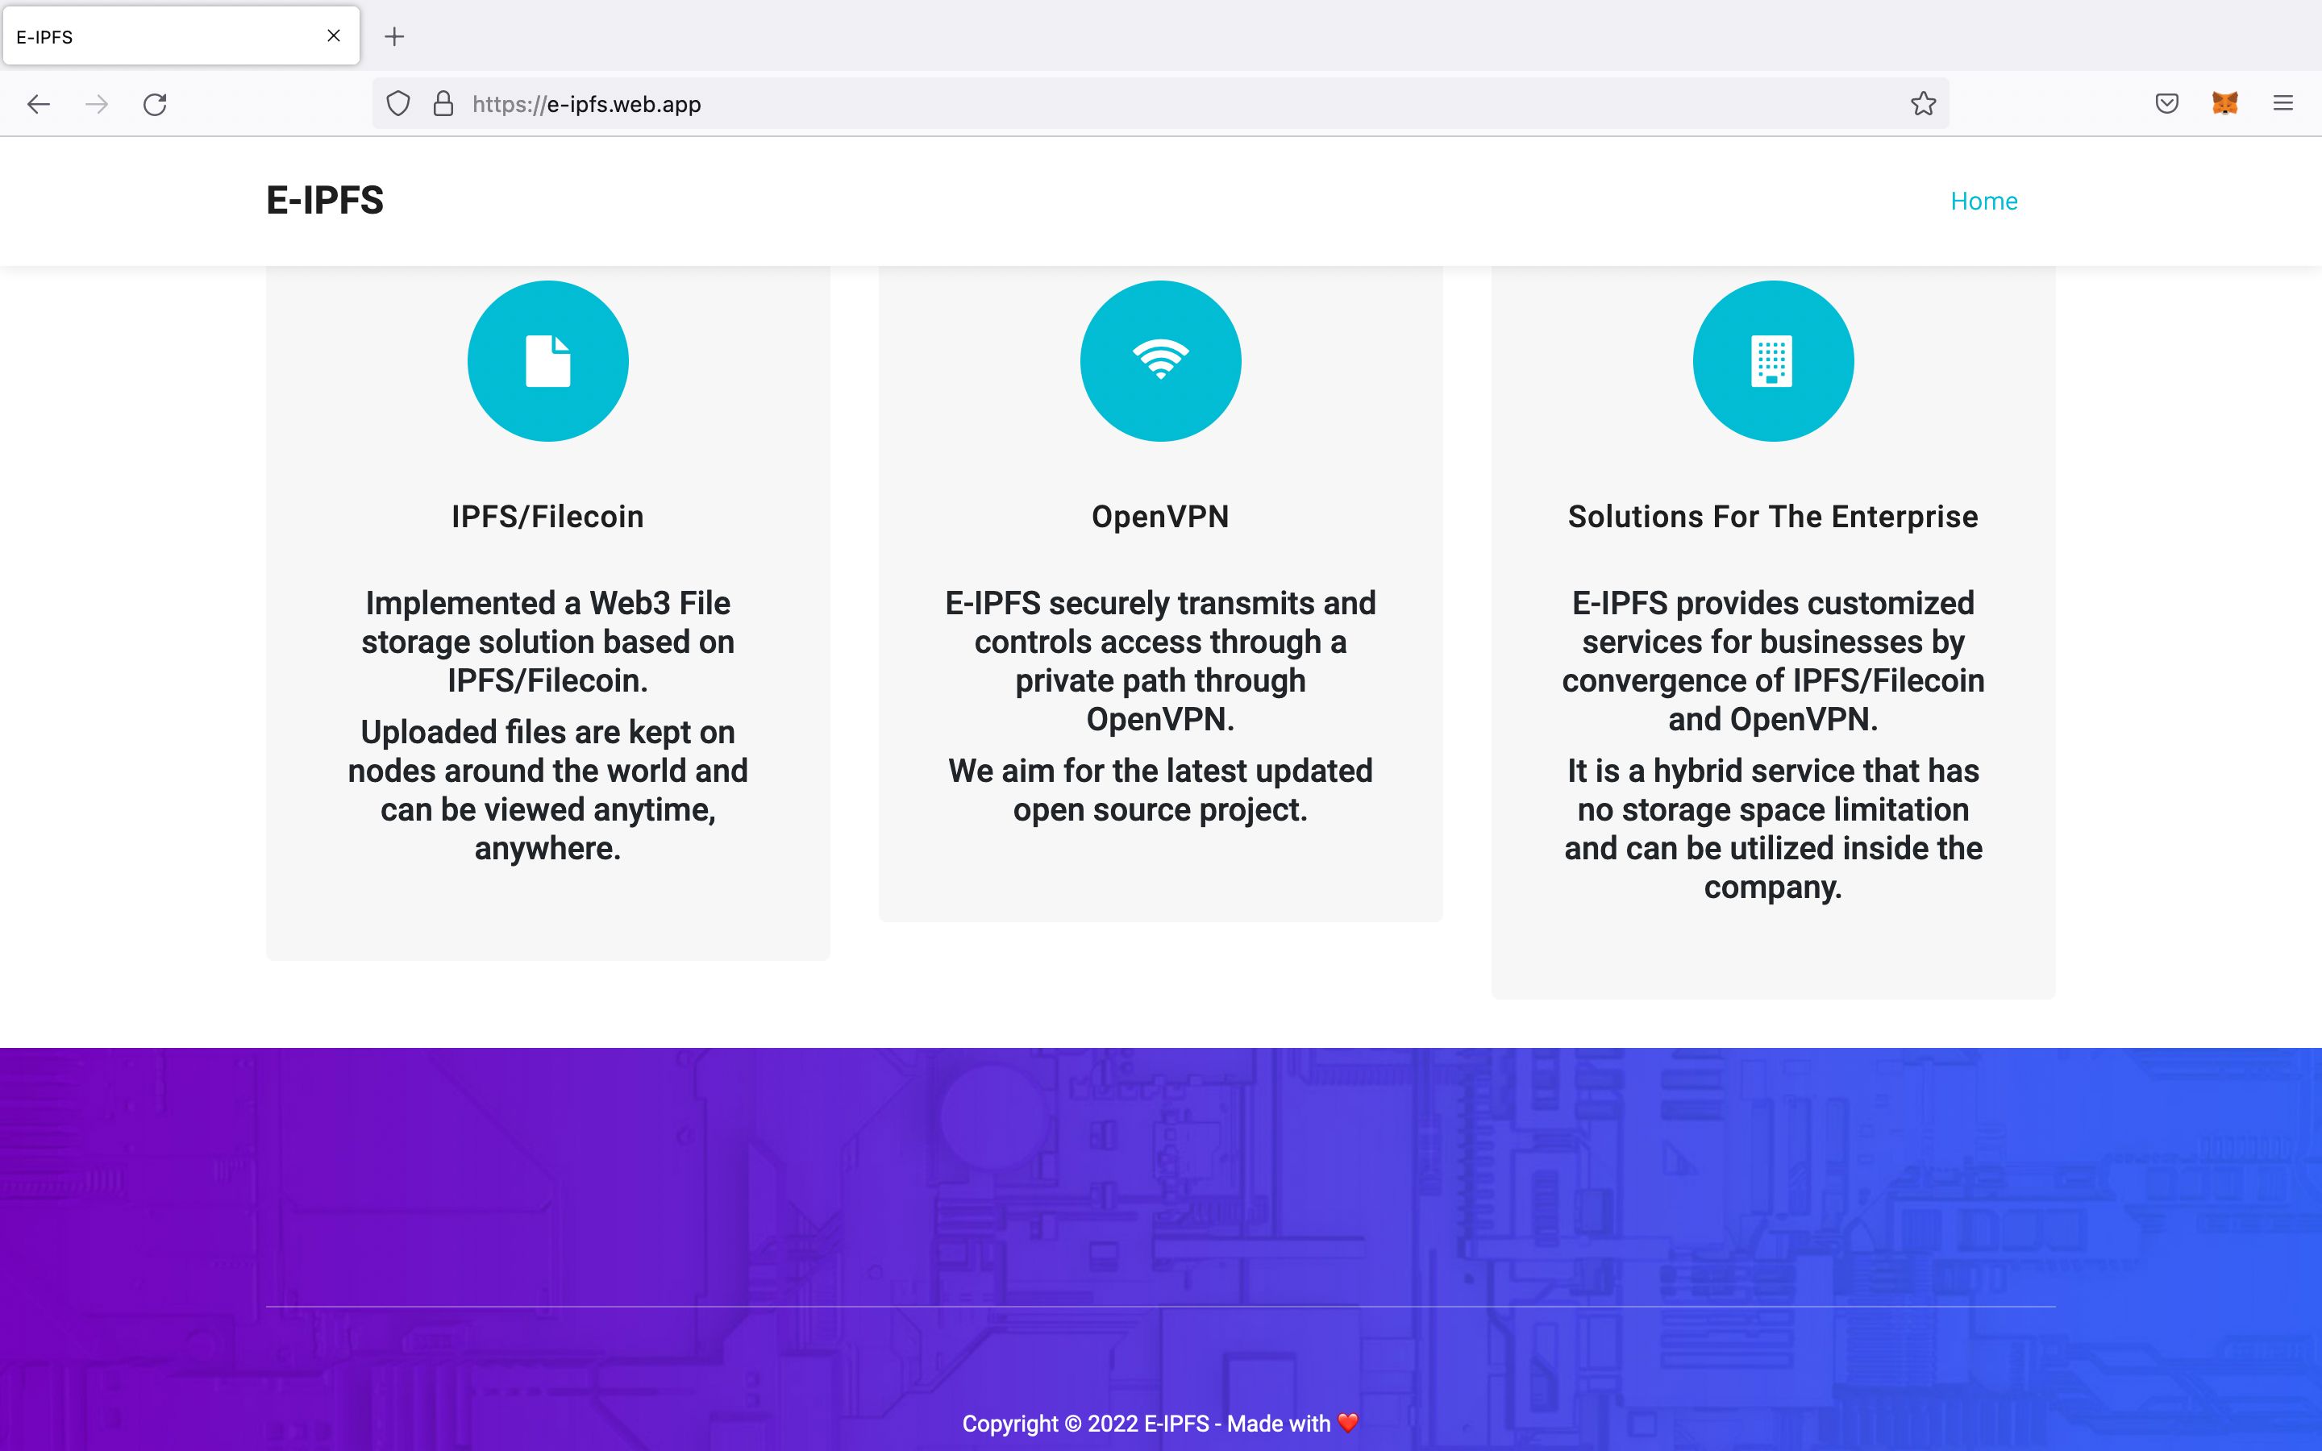Click the building enterprise icon circle
Image resolution: width=2322 pixels, height=1451 pixels.
tap(1773, 361)
